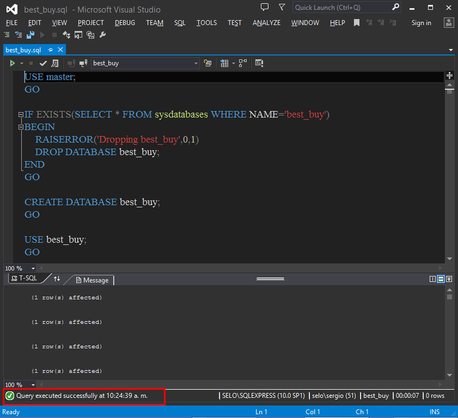Open the editor zoom 100 % dropdown

pos(33,268)
